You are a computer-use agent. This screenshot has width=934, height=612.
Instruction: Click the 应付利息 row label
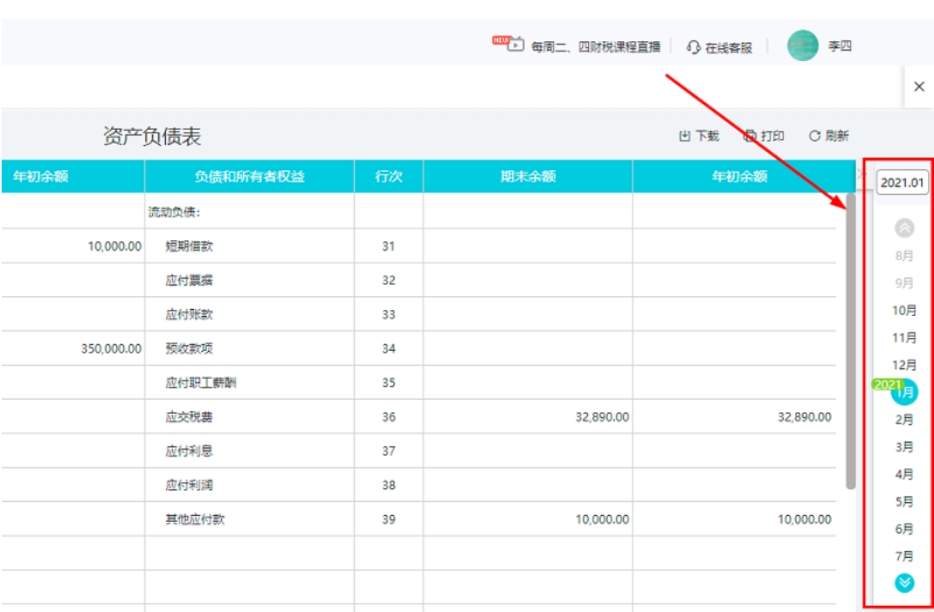click(x=189, y=450)
